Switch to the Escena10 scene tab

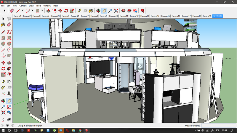pyautogui.click(x=113, y=16)
